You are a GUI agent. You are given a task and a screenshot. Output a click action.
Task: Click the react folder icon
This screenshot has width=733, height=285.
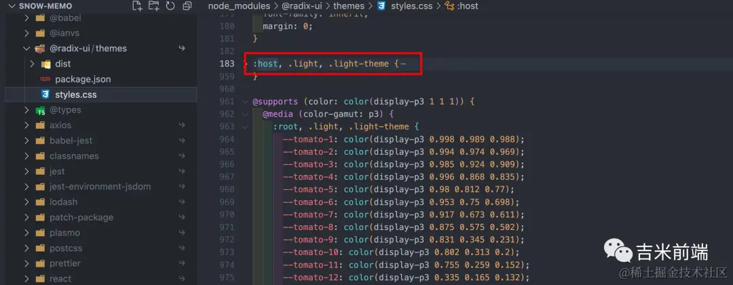[x=40, y=279]
